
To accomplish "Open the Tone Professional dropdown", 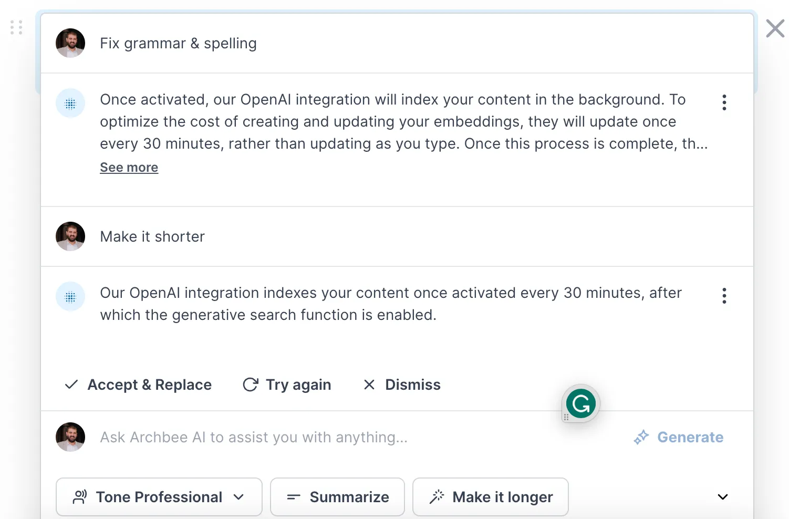I will pos(159,497).
